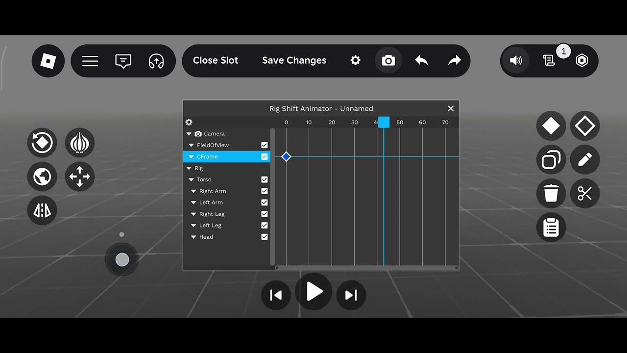Select the four-arrow move tool

[79, 176]
